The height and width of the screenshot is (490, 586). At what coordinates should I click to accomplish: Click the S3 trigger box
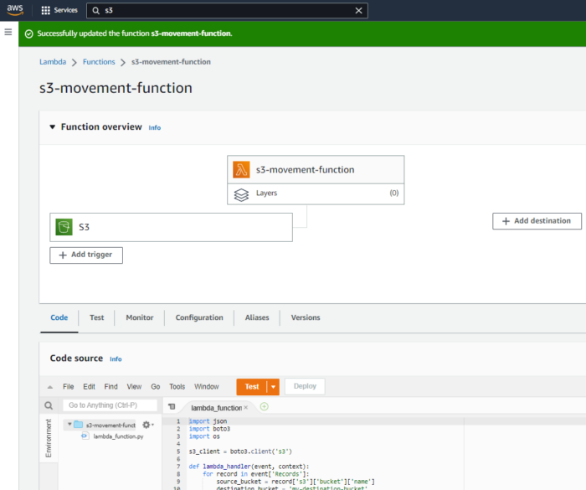[x=171, y=228]
